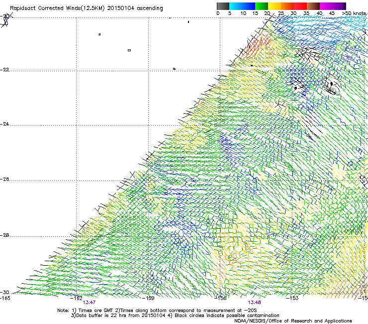
Task: Click the 'Rapidscat Corrected Winds(12.5KM)' title text
Action: pos(57,8)
